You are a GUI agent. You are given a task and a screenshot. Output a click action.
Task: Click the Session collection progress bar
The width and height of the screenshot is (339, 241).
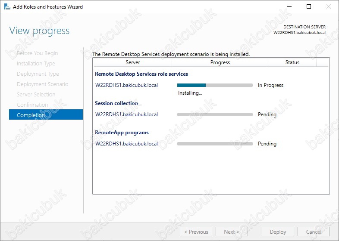click(215, 114)
